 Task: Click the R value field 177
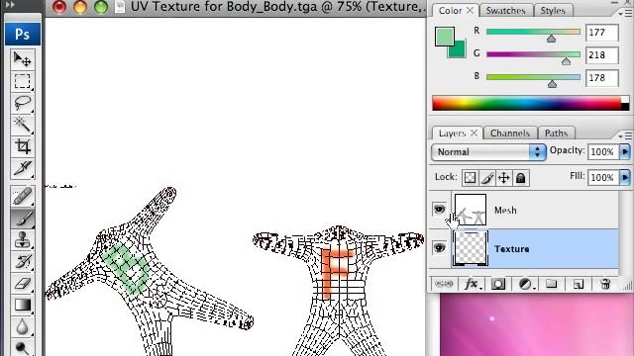602,33
